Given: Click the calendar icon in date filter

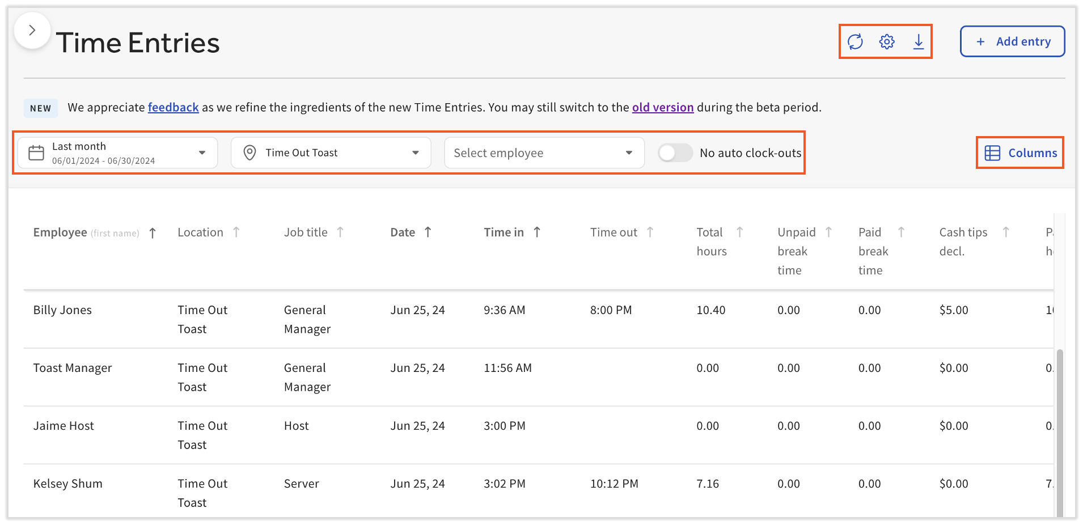Looking at the screenshot, I should 36,153.
